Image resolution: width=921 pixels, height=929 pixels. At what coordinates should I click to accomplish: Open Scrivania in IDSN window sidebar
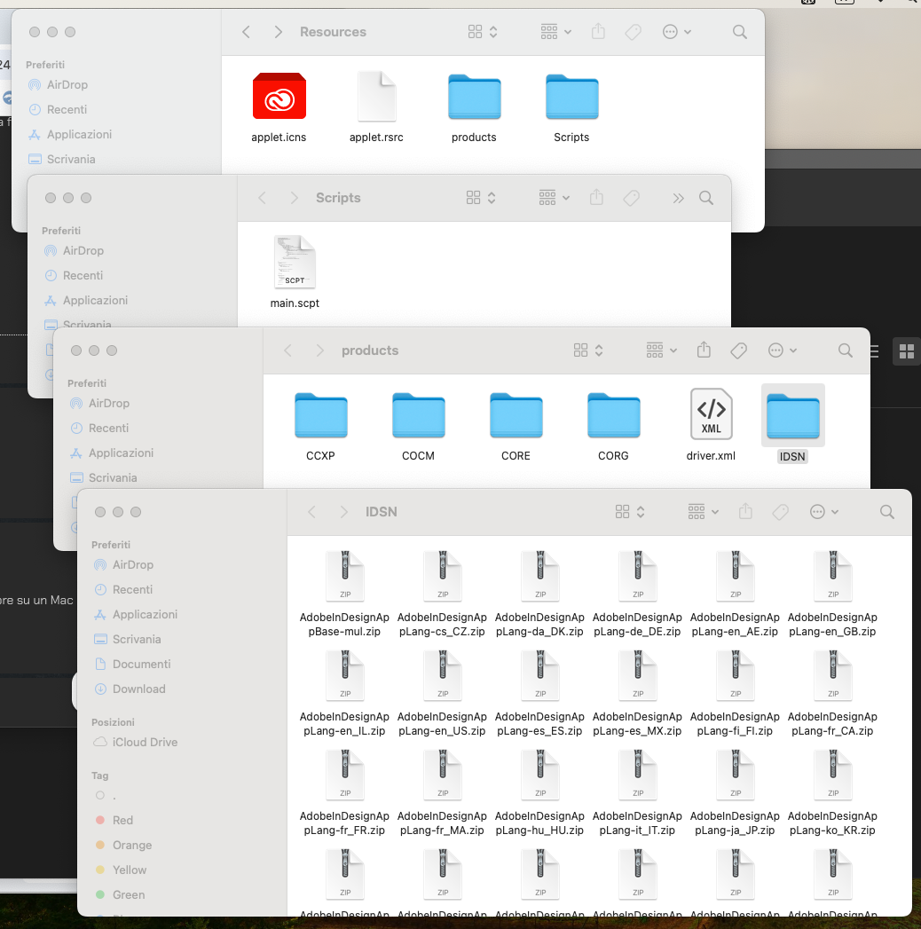click(x=129, y=639)
